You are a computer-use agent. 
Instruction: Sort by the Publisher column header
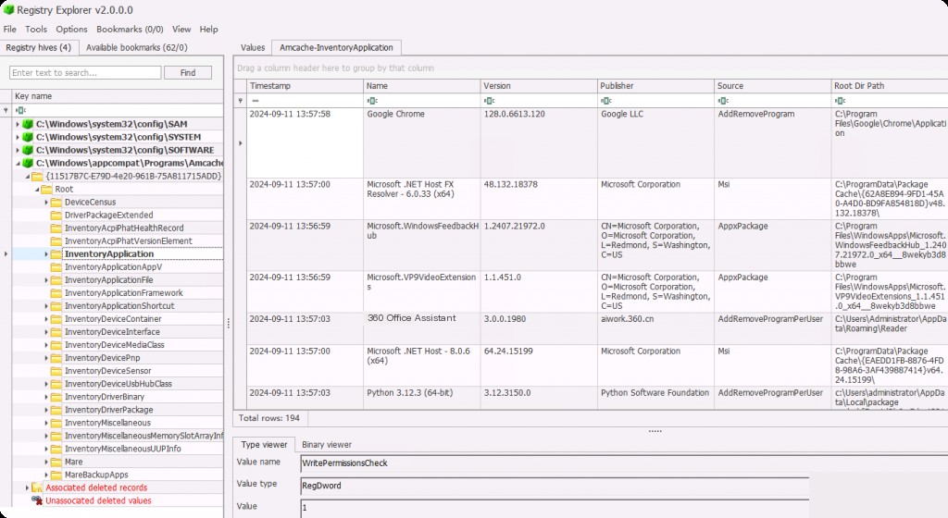click(x=655, y=86)
